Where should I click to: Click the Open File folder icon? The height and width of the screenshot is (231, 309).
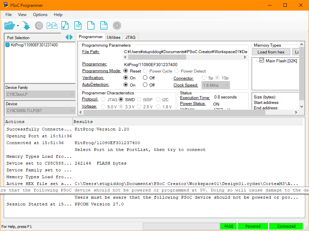tap(10, 26)
